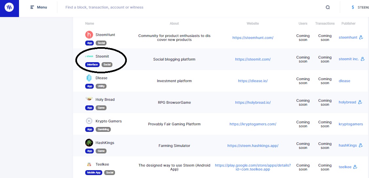
Task: Click the Social tag under Steemit
Action: (107, 64)
